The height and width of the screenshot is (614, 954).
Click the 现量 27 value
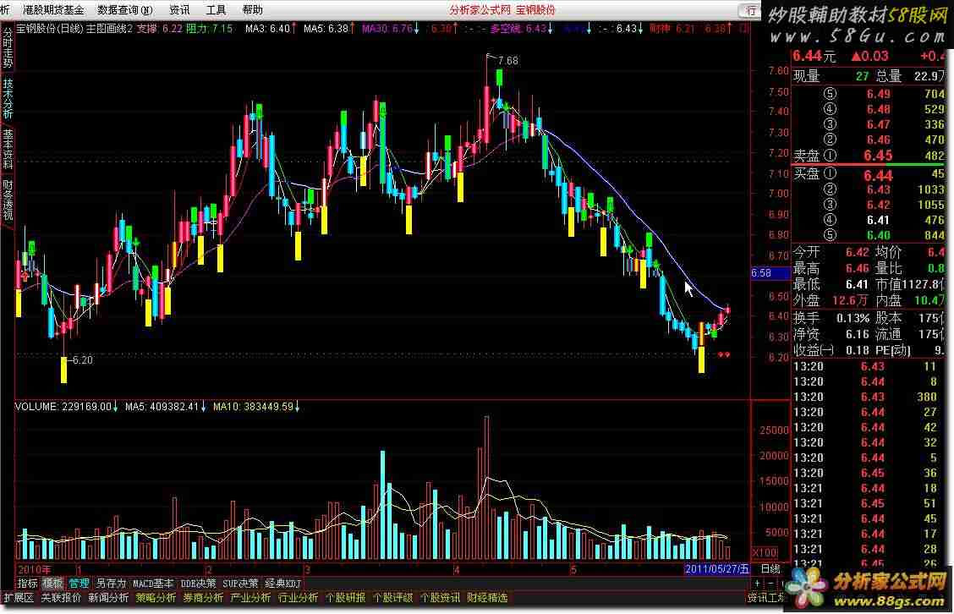tap(863, 76)
